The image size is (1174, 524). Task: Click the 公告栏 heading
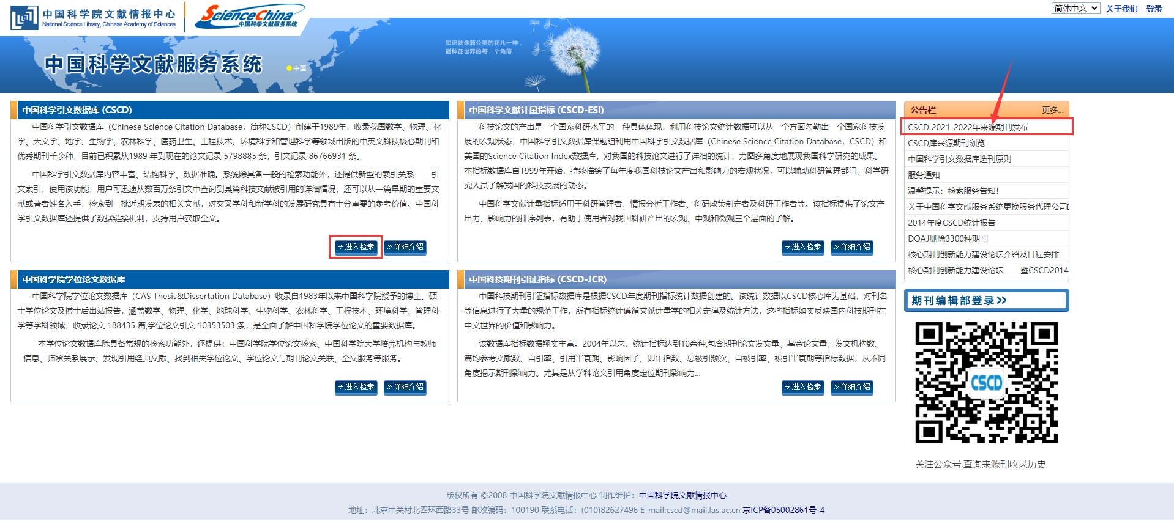pos(923,110)
